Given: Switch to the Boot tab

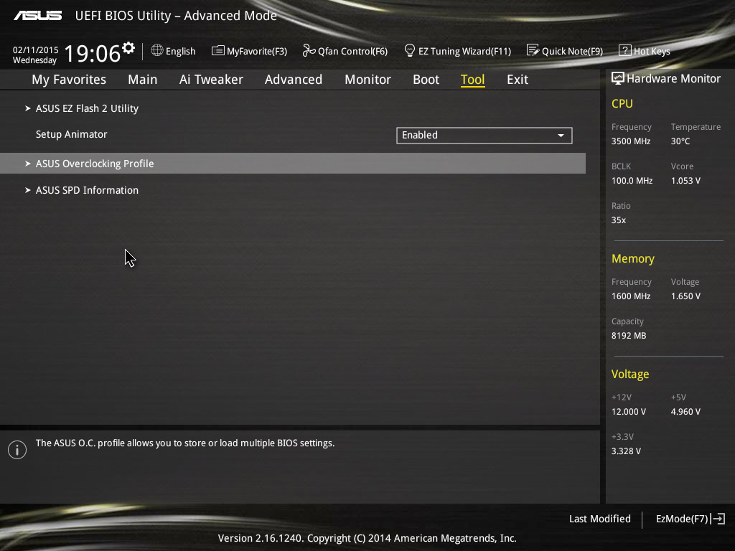Looking at the screenshot, I should point(426,80).
